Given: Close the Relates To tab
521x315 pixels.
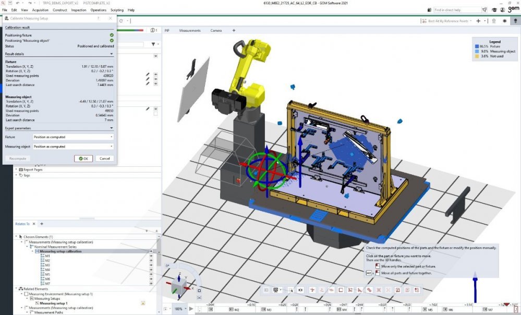Looking at the screenshot, I should pyautogui.click(x=34, y=224).
